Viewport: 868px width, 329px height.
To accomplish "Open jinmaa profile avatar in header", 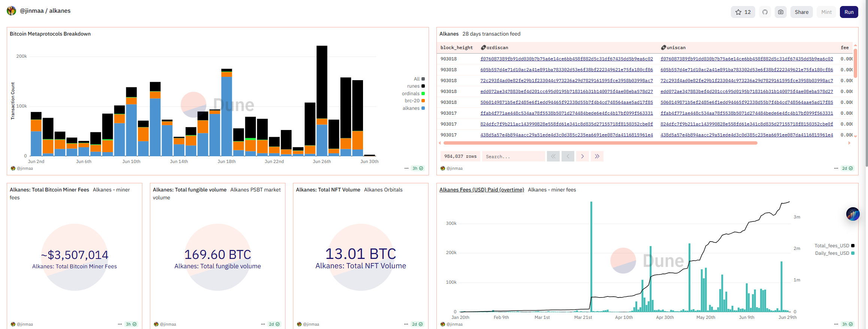I will tap(11, 11).
